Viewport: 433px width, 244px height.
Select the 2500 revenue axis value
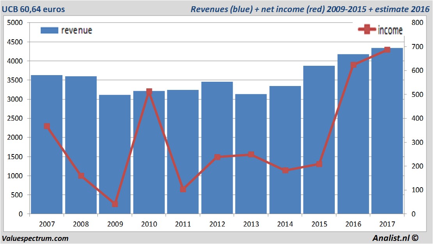point(15,118)
